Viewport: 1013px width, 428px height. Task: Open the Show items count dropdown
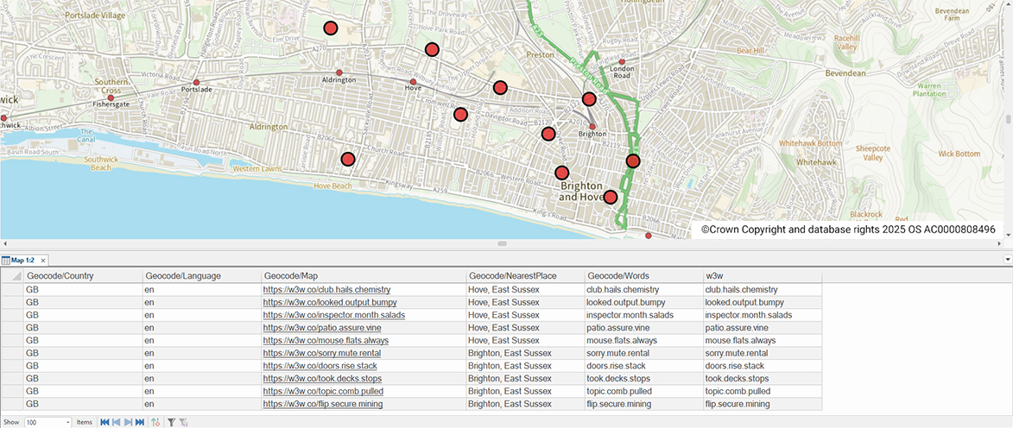click(68, 422)
